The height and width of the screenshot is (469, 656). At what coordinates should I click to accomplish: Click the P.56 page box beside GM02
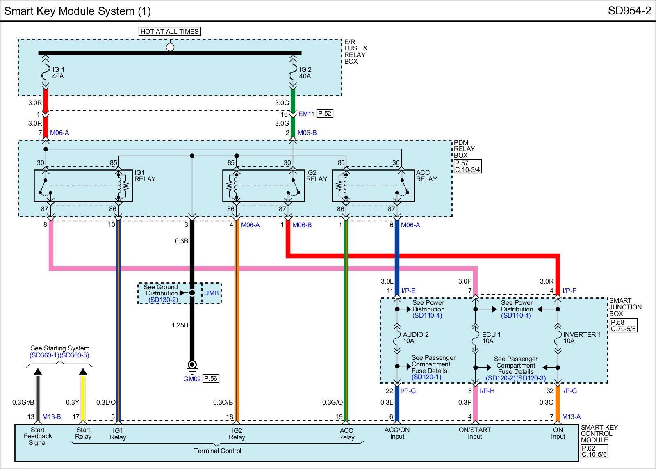[211, 379]
